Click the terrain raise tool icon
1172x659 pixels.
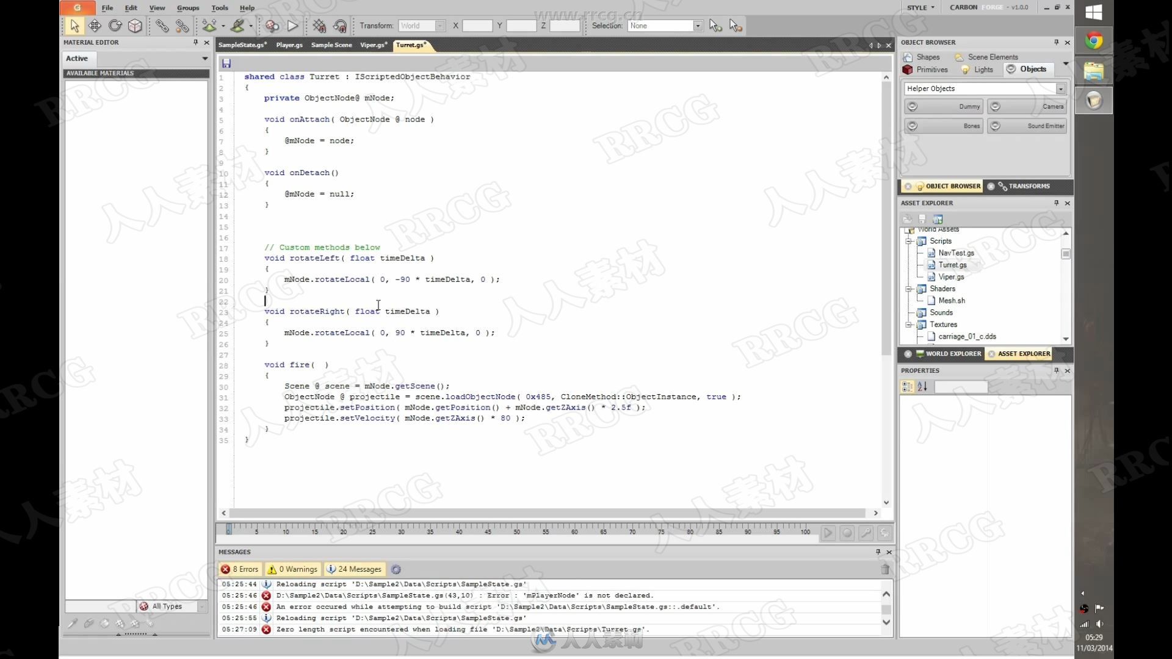pos(209,26)
